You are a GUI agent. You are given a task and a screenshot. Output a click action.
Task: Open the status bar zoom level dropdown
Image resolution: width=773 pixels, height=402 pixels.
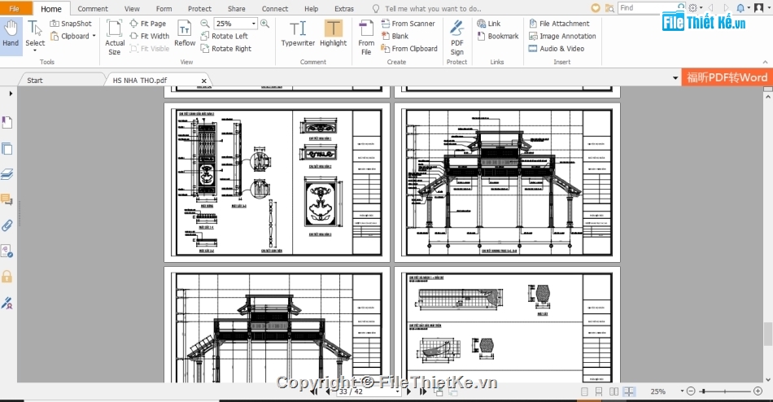[682, 391]
